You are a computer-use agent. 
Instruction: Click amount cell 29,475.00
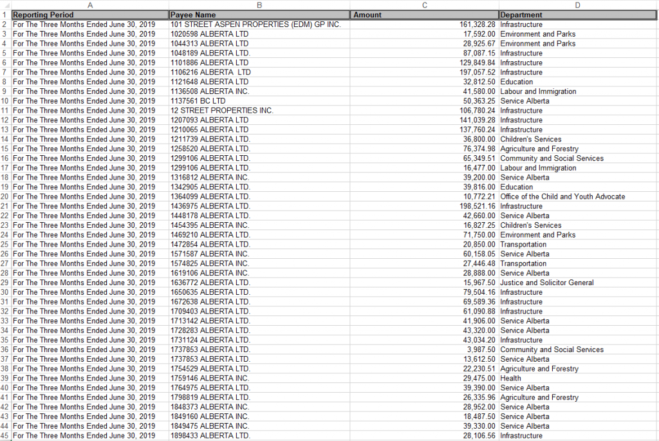[x=425, y=378]
